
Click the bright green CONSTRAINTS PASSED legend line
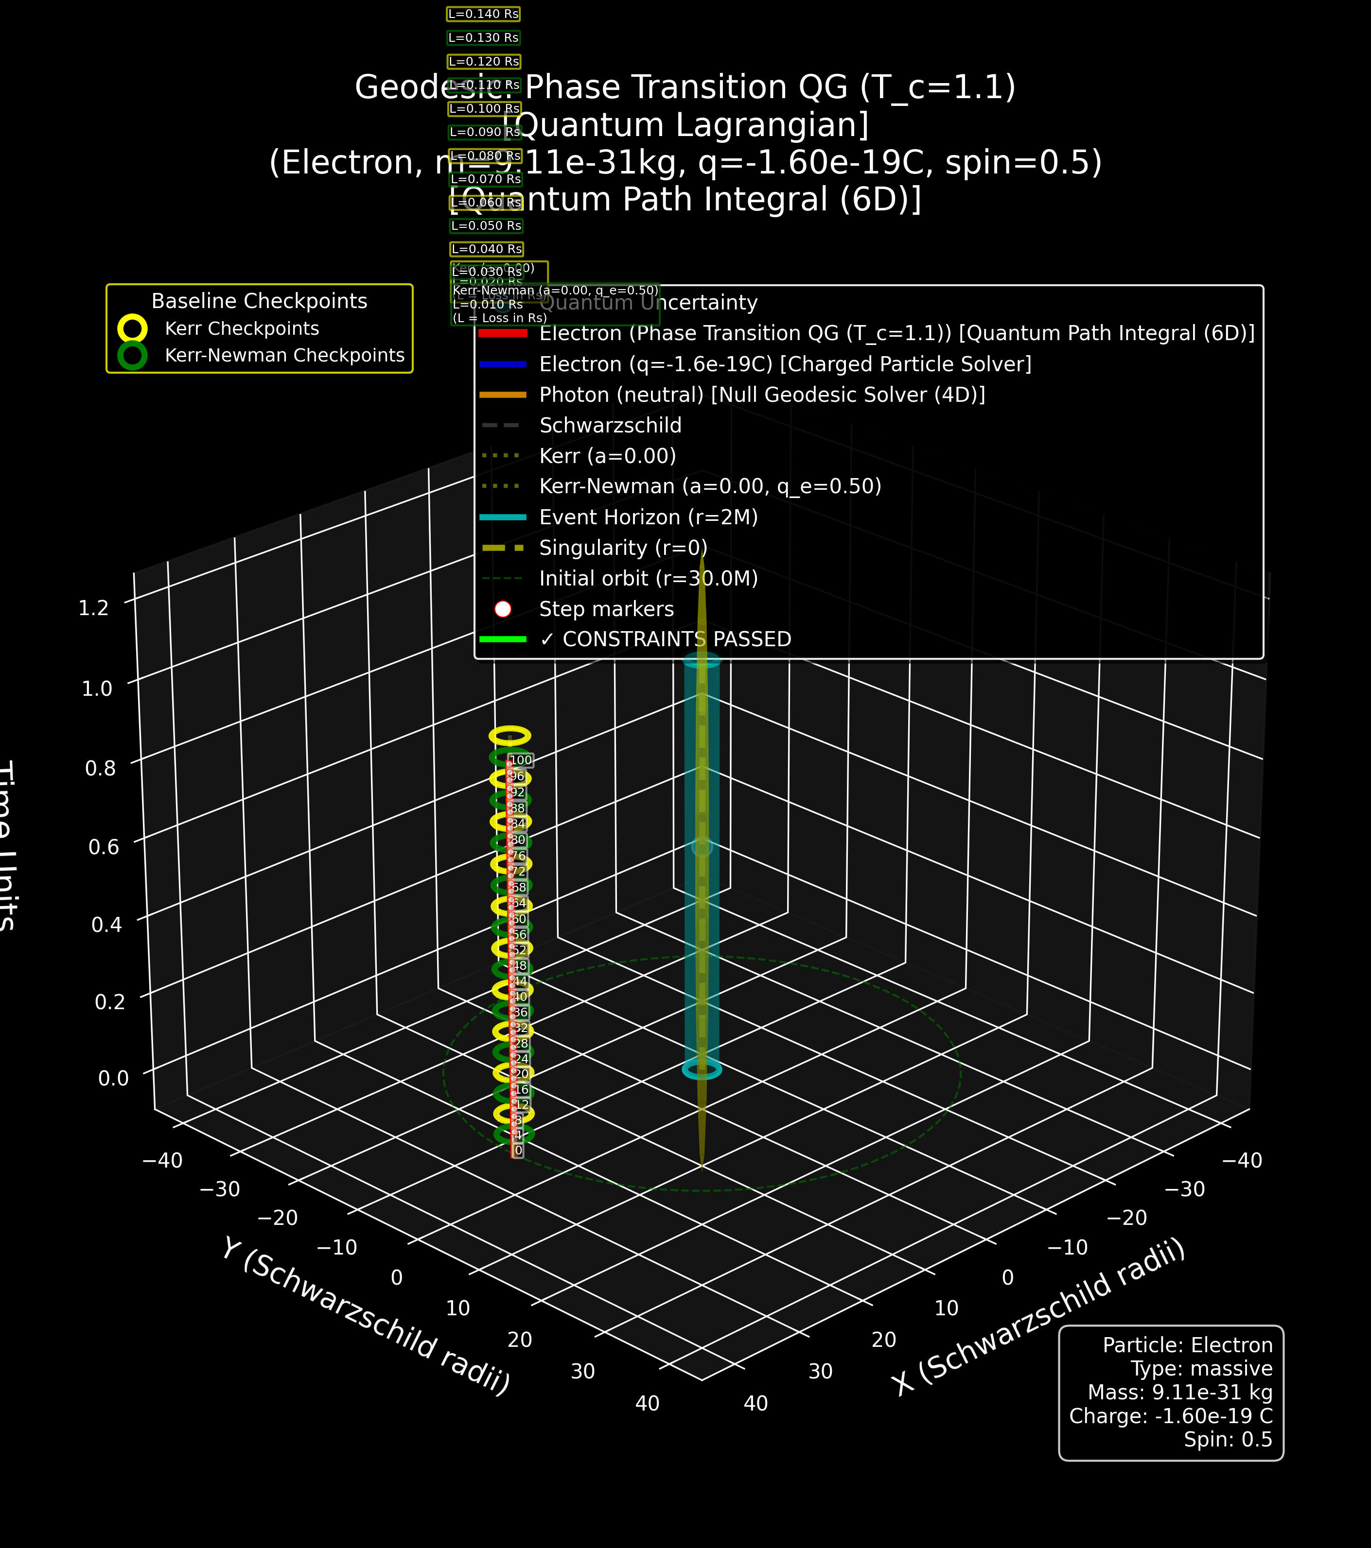coord(503,639)
